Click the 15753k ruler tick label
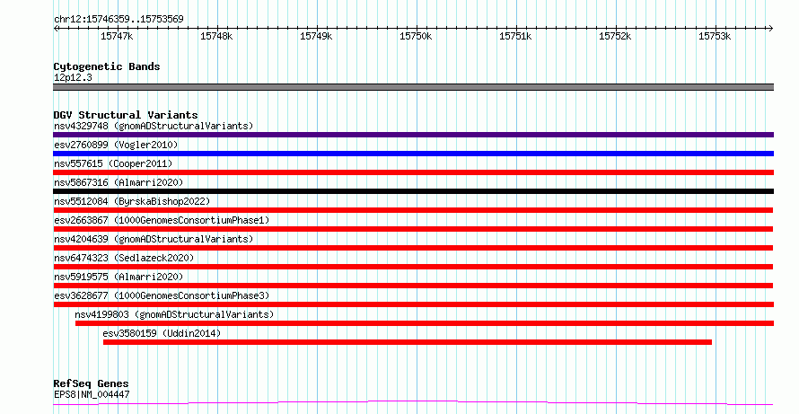799x414 pixels. 715,36
